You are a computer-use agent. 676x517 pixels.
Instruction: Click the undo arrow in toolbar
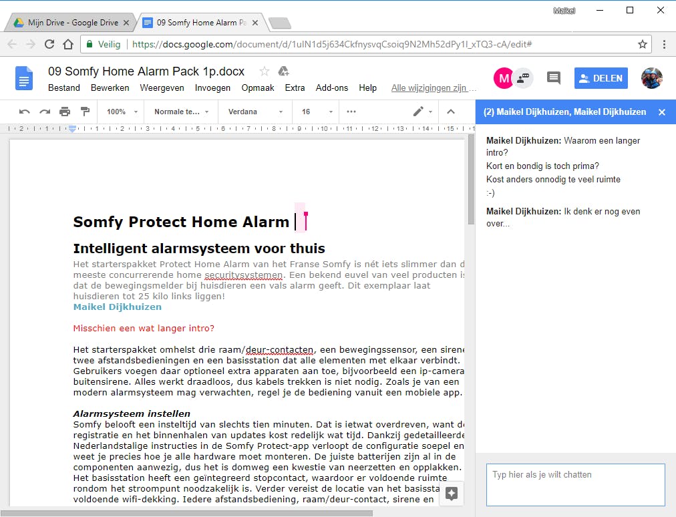click(25, 112)
